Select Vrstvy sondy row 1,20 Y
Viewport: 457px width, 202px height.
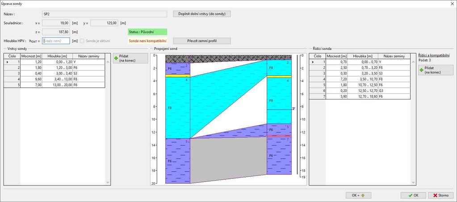[x=54, y=62]
